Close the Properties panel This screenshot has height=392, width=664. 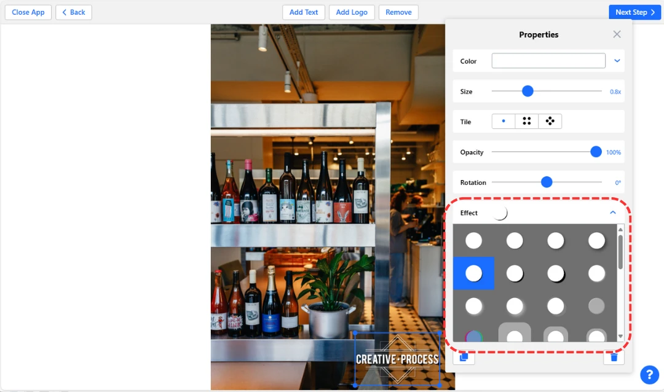pos(617,34)
